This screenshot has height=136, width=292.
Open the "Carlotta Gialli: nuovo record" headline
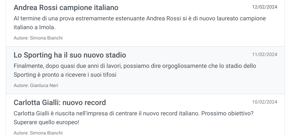coord(60,103)
